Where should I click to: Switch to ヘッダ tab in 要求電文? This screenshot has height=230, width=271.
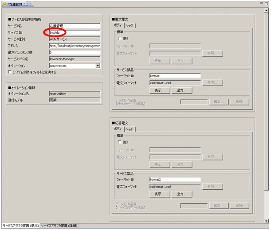129,26
